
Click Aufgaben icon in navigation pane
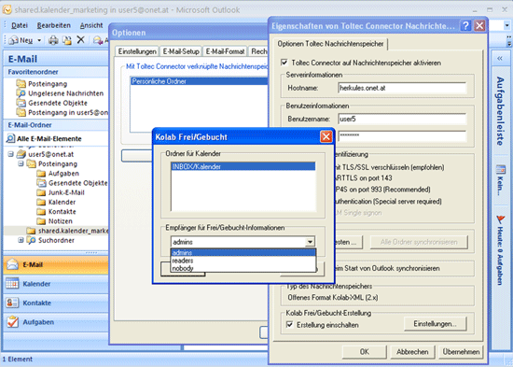tap(12, 322)
